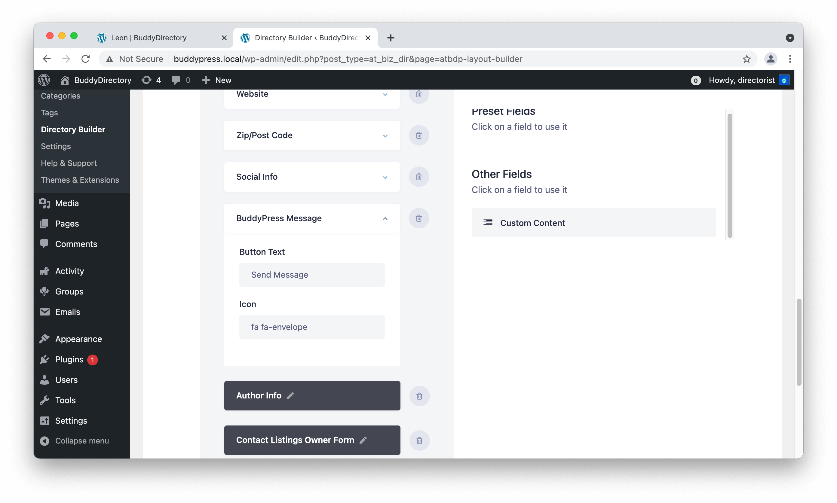Click the WordPress logo in the admin bar
The width and height of the screenshot is (837, 503).
click(44, 80)
